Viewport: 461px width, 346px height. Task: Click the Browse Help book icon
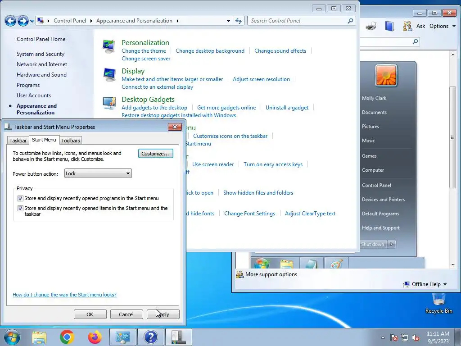[x=389, y=26]
